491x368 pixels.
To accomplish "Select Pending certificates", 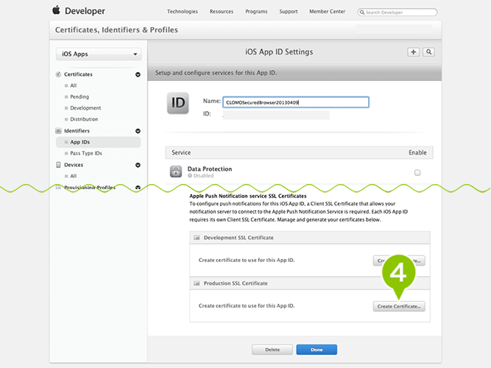I will pyautogui.click(x=80, y=96).
